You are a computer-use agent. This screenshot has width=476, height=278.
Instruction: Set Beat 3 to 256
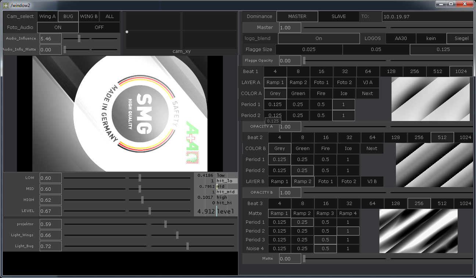coord(419,204)
